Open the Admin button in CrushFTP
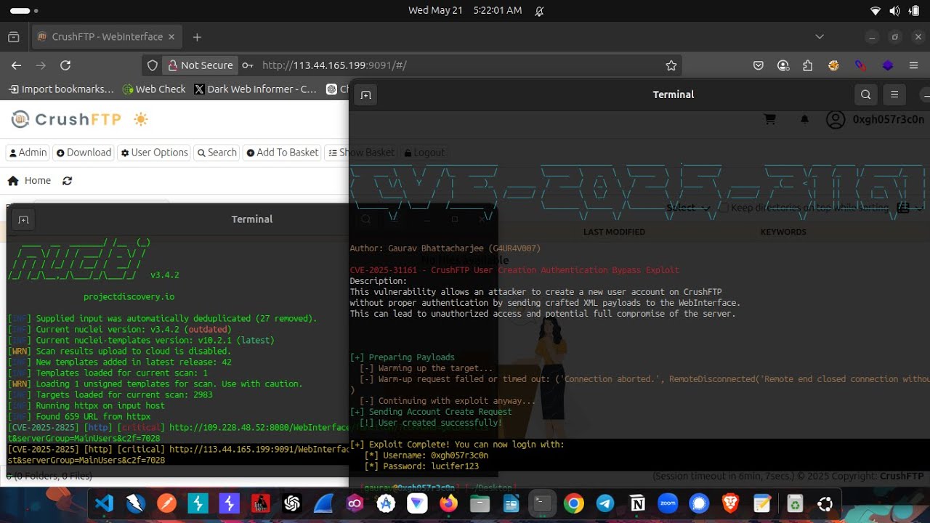This screenshot has width=930, height=523. (28, 153)
